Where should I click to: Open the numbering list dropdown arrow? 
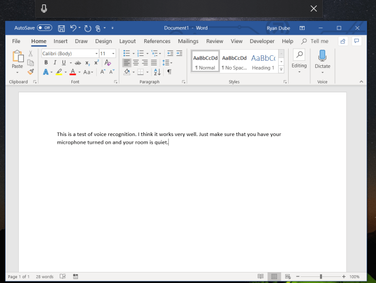[147, 54]
